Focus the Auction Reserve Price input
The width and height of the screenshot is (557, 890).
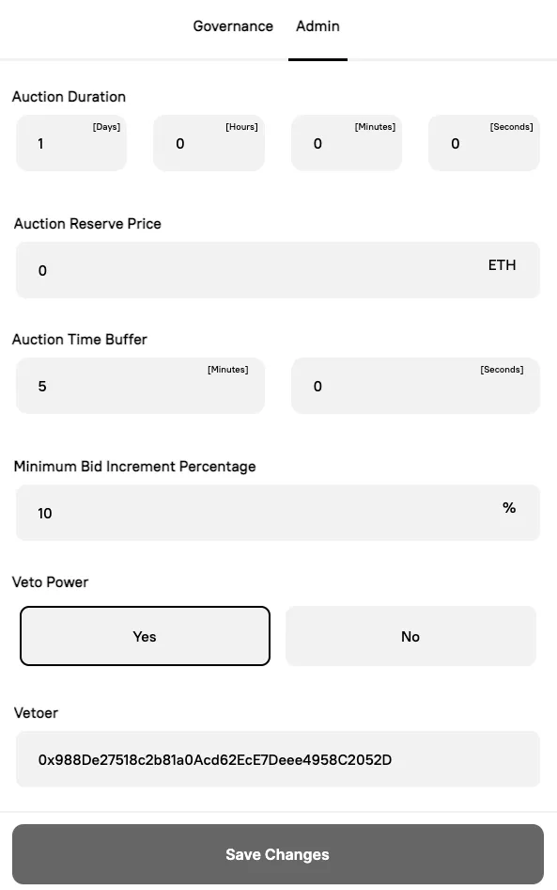click(x=278, y=270)
